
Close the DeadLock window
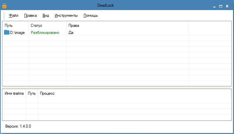[227, 6]
